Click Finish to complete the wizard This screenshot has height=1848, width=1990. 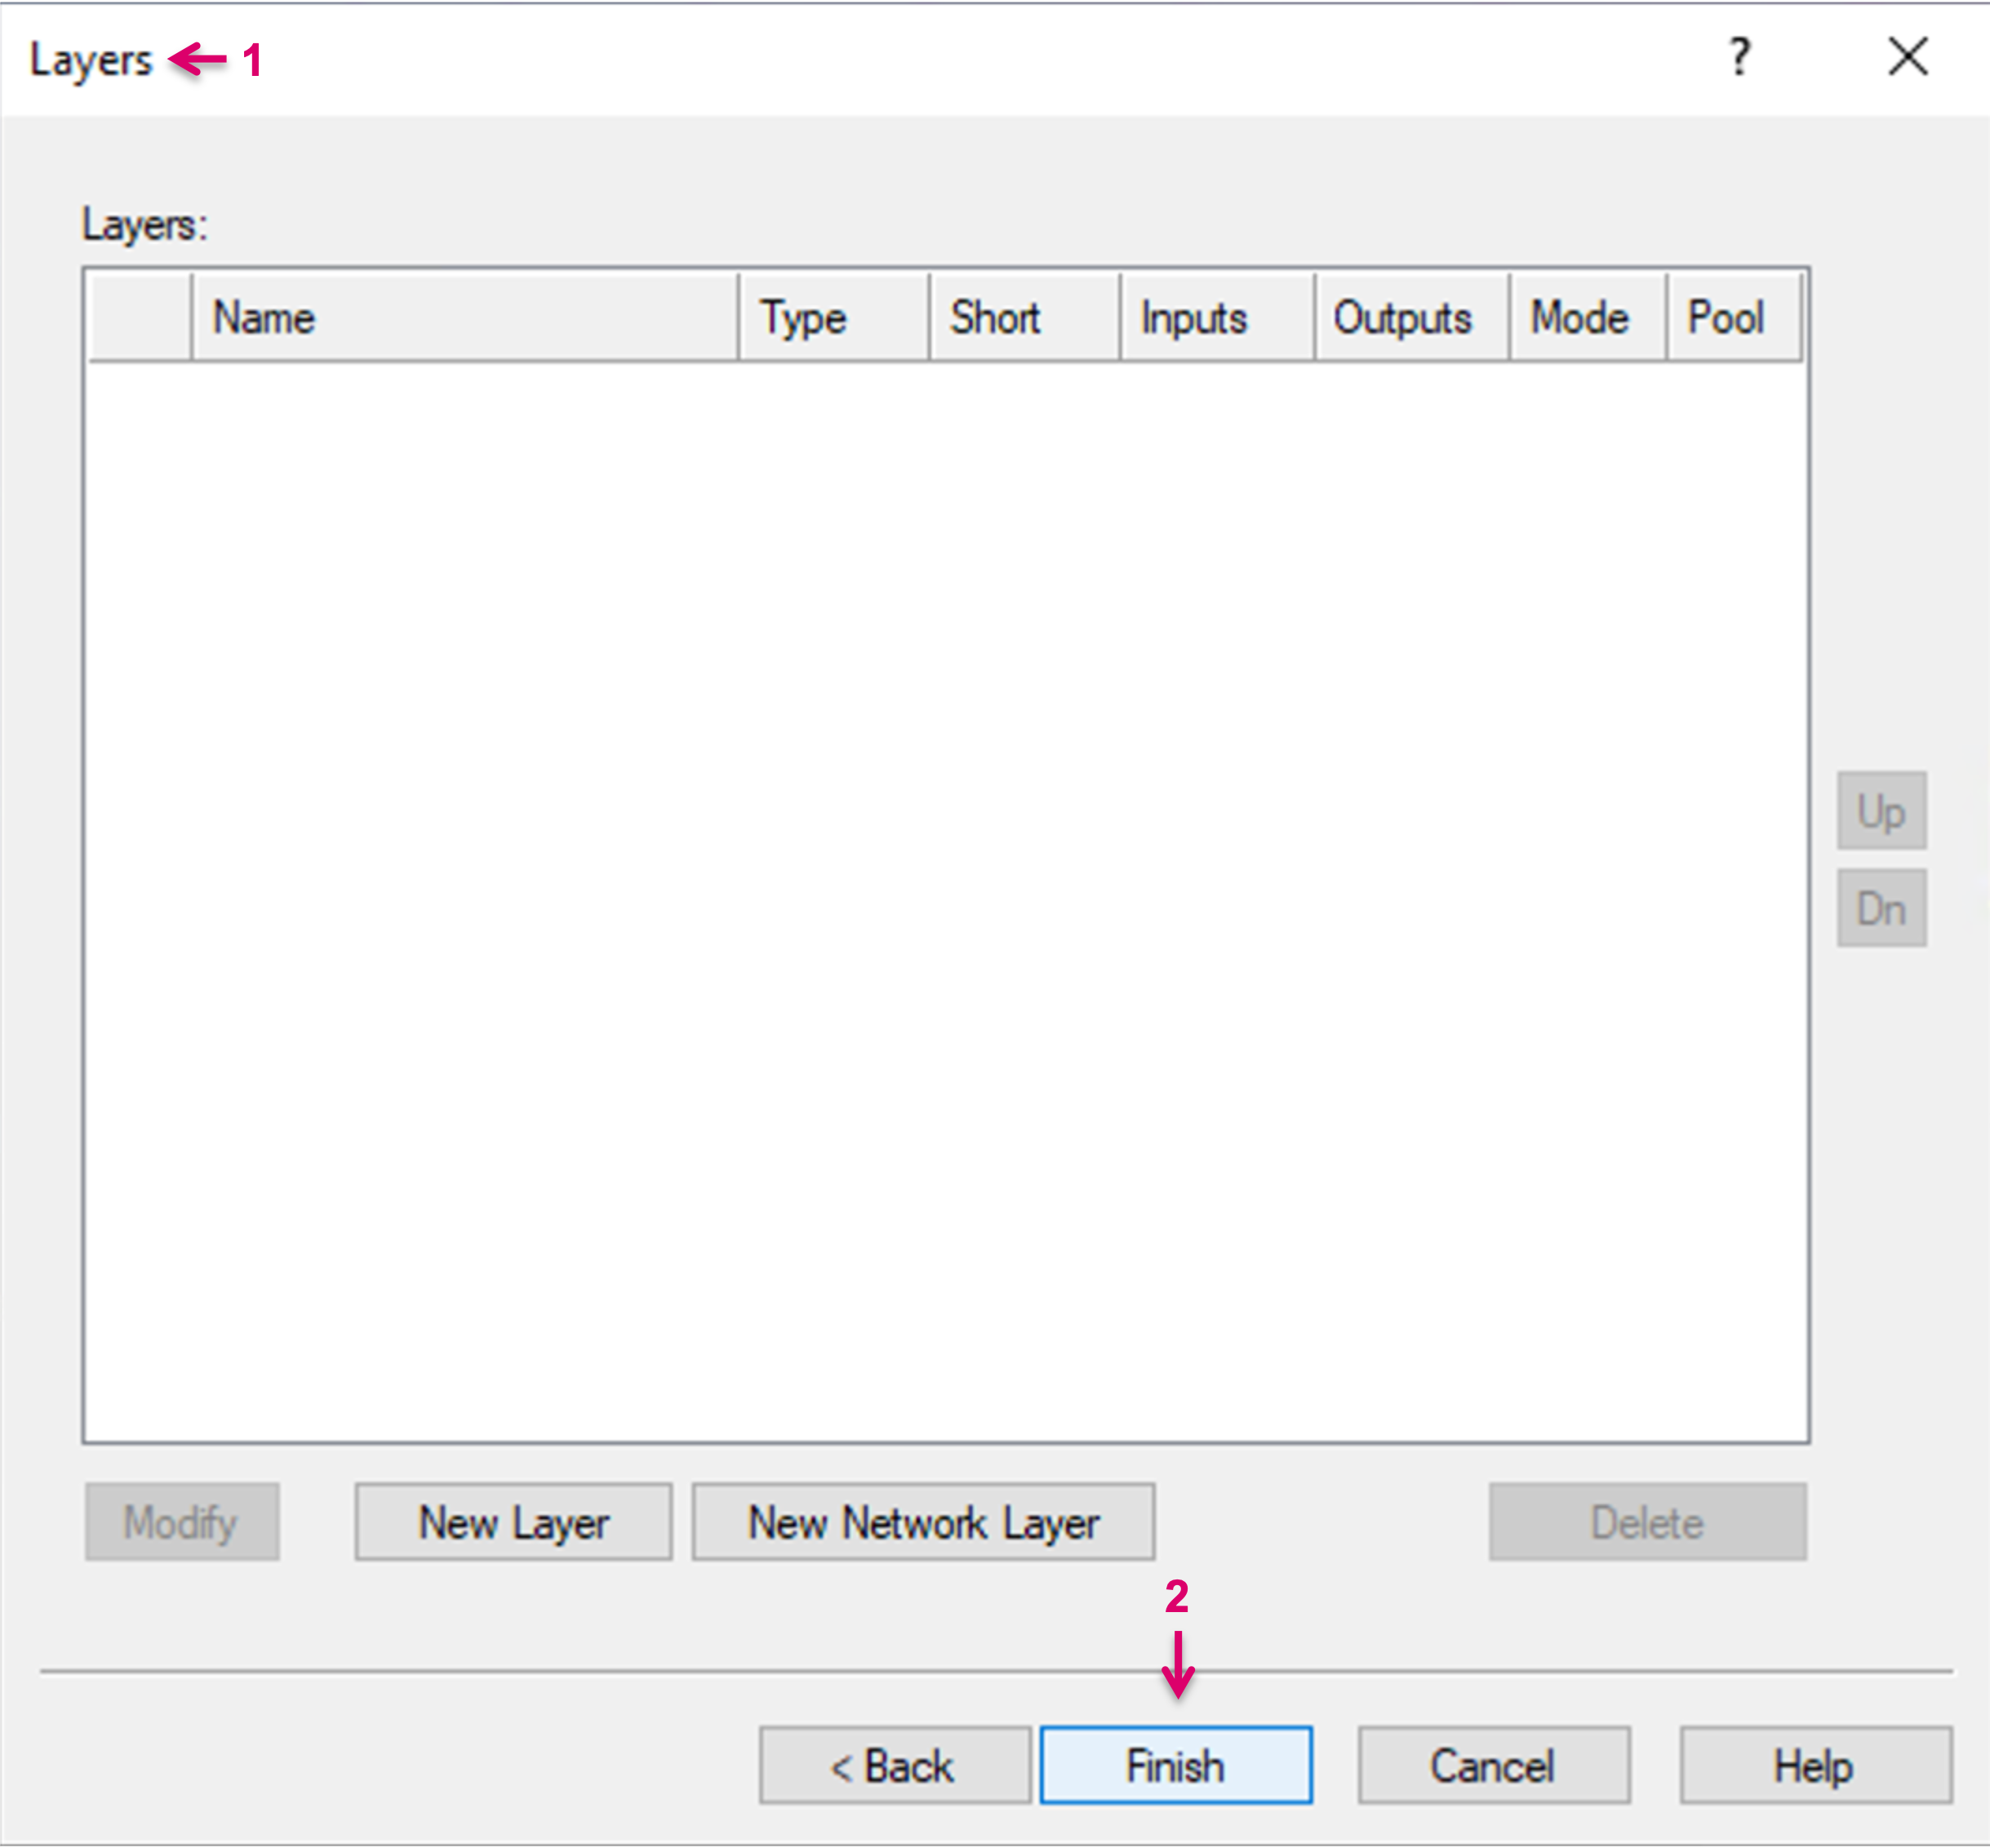tap(1175, 1765)
